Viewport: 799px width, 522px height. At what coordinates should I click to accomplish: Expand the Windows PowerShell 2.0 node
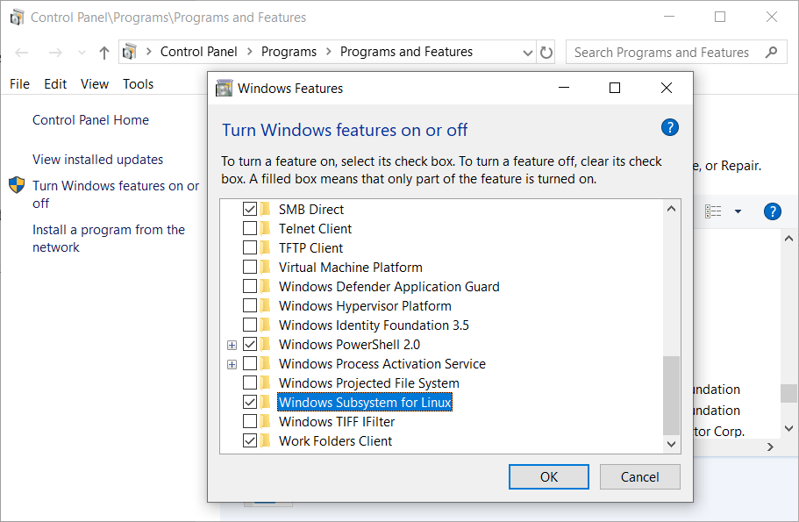pos(232,345)
